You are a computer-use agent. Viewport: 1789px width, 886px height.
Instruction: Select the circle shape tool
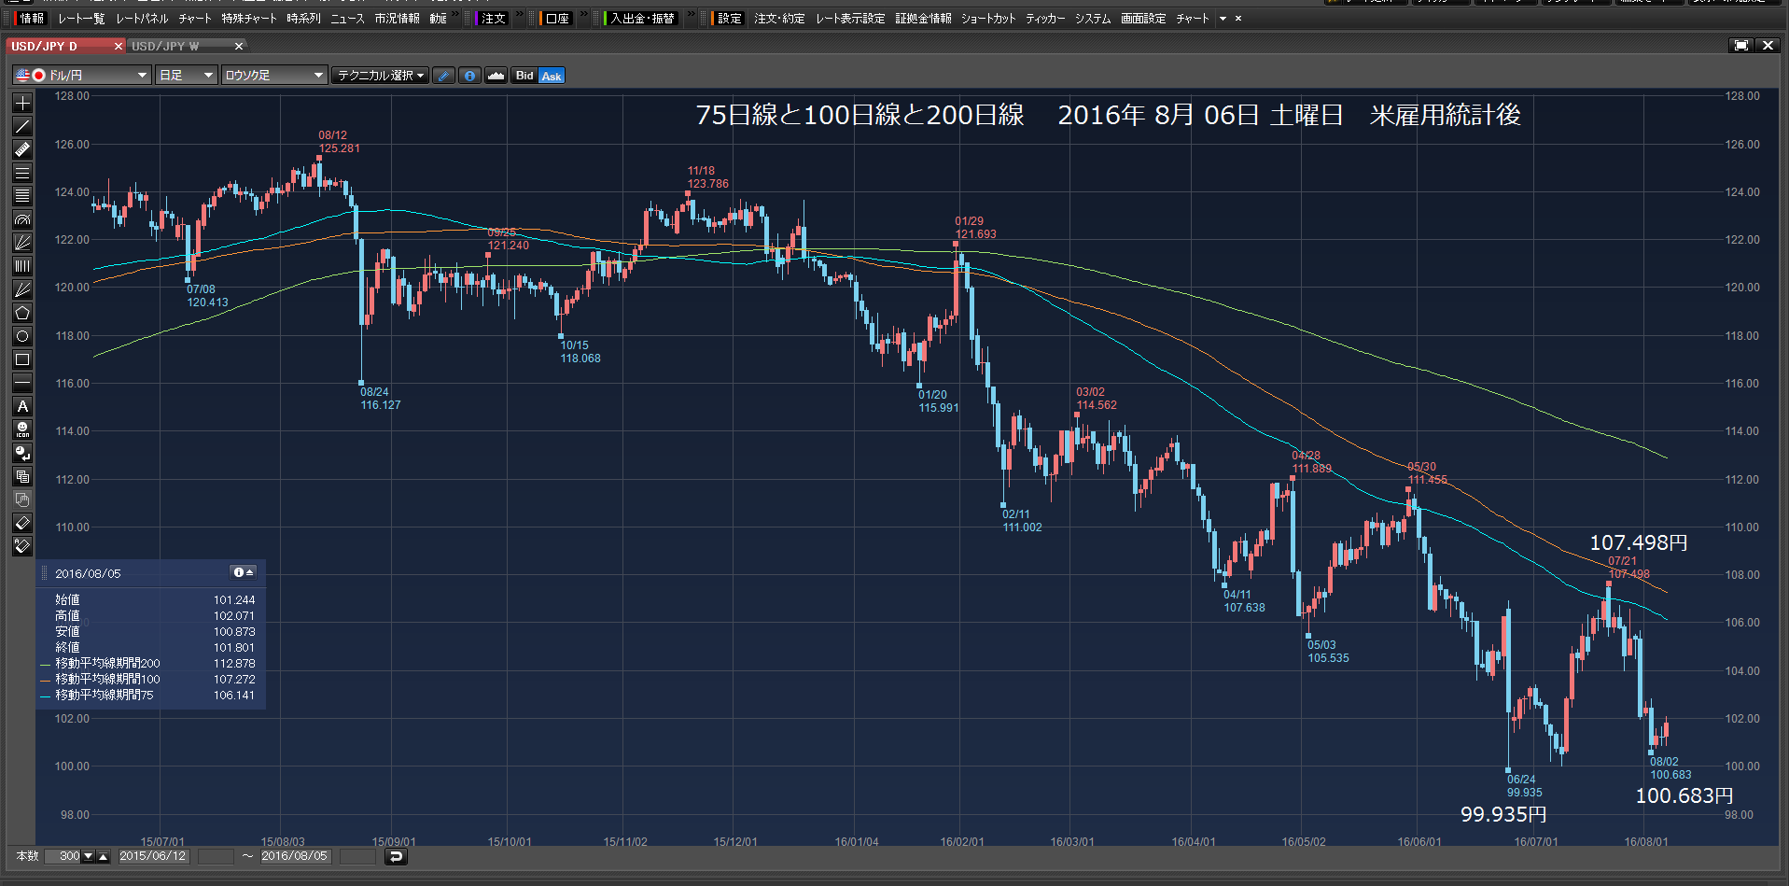click(22, 336)
